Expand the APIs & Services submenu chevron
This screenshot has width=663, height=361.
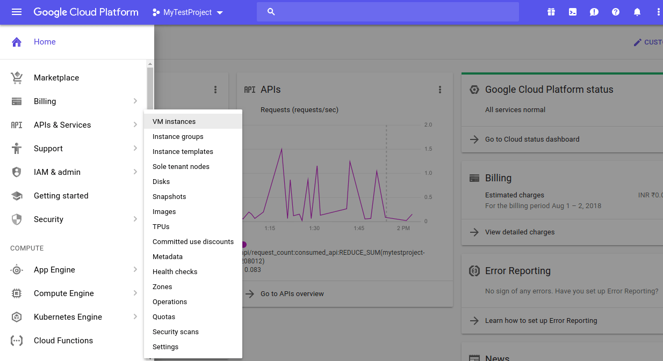pos(135,124)
